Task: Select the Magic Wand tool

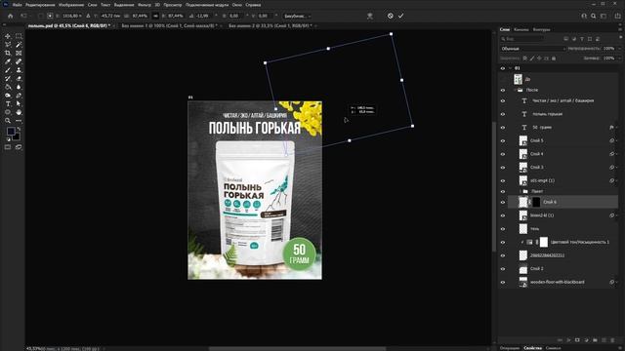Action: click(x=19, y=45)
